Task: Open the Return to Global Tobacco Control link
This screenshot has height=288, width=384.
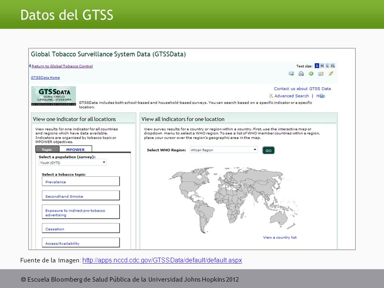Action: (x=62, y=66)
